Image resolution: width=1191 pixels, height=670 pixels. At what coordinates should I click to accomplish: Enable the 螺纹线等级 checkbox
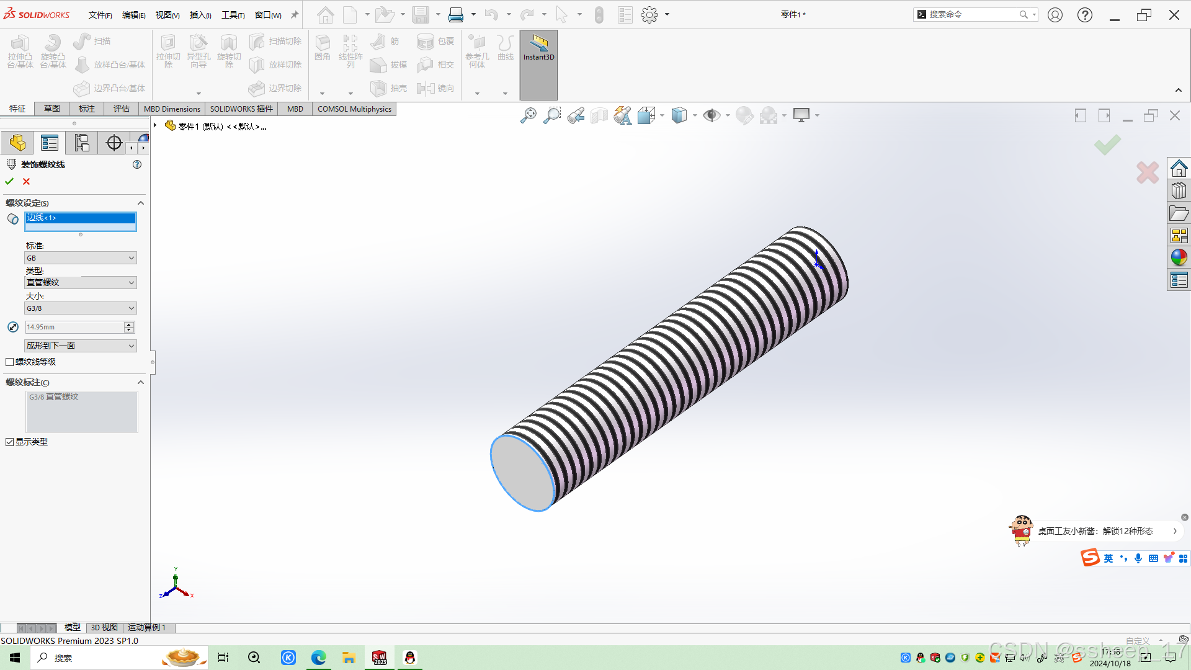click(10, 362)
